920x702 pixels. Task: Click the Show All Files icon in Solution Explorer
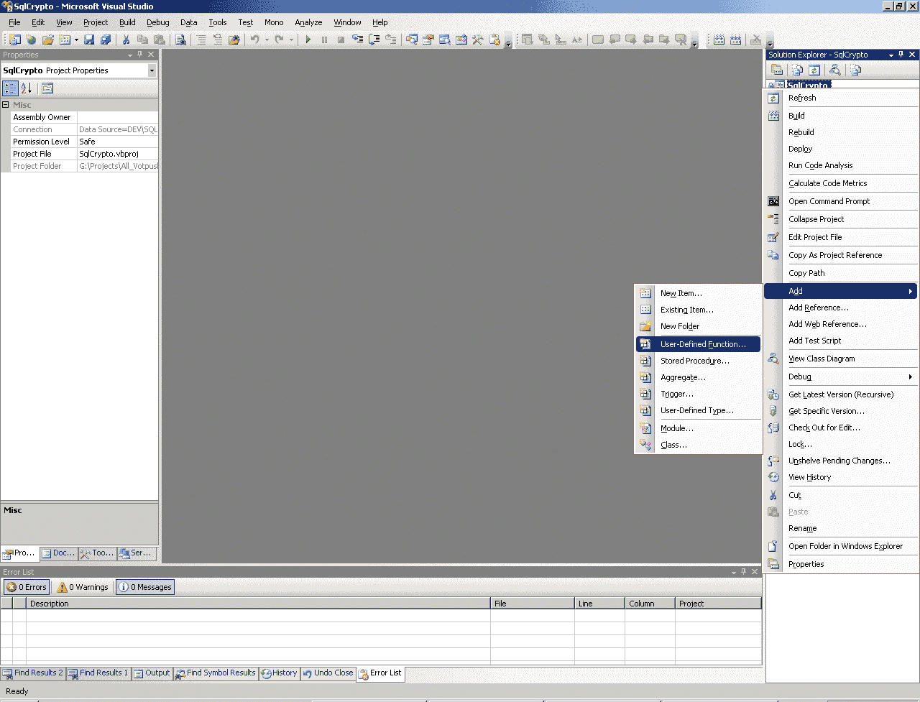point(798,70)
